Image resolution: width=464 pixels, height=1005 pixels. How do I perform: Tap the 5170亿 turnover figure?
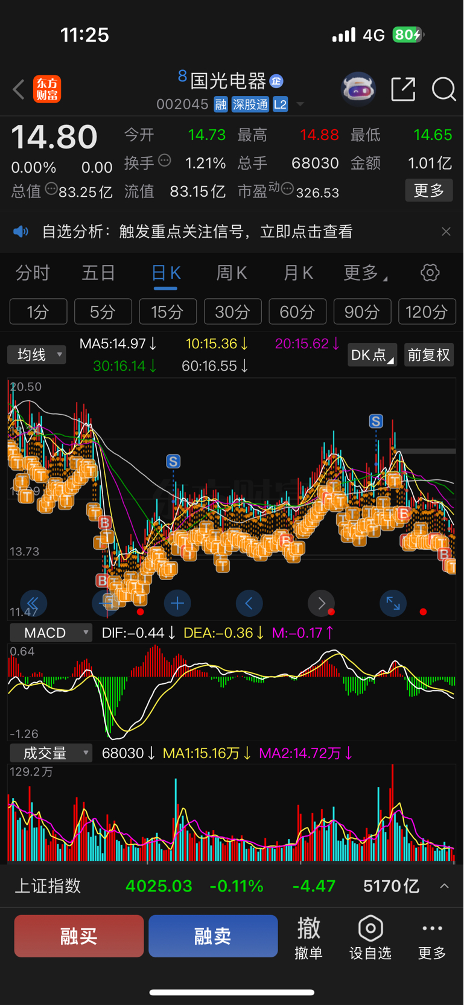pyautogui.click(x=391, y=886)
